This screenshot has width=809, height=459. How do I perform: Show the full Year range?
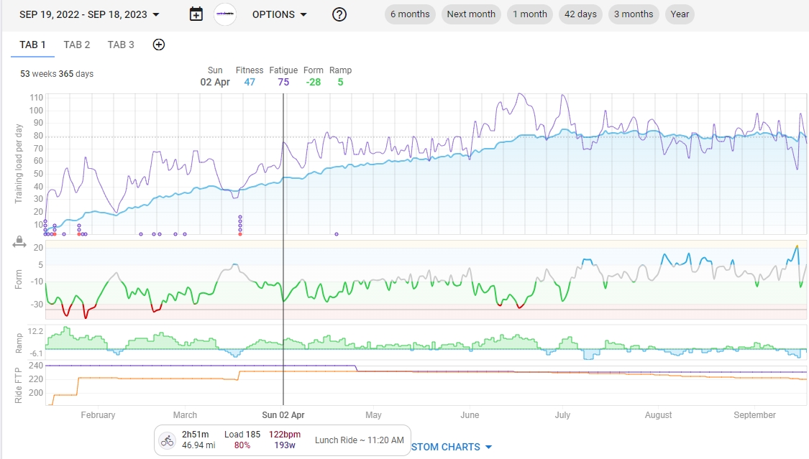tap(680, 14)
